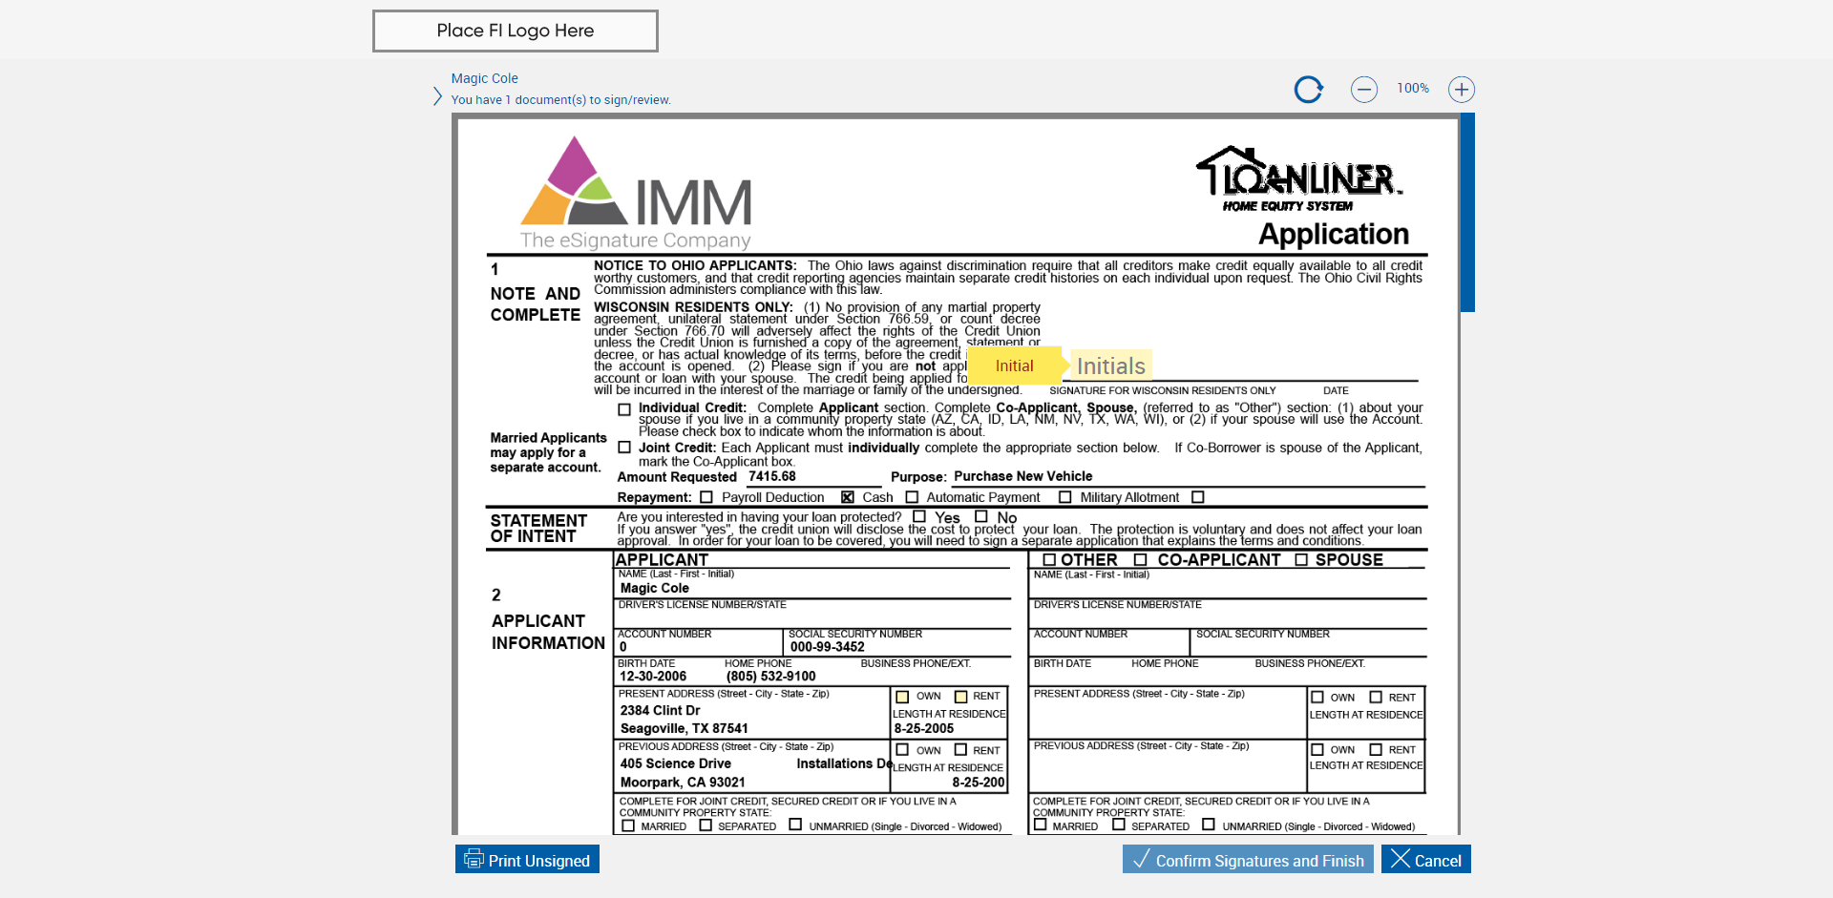The height and width of the screenshot is (898, 1833).
Task: Click Print Unsigned button
Action: [x=527, y=860]
